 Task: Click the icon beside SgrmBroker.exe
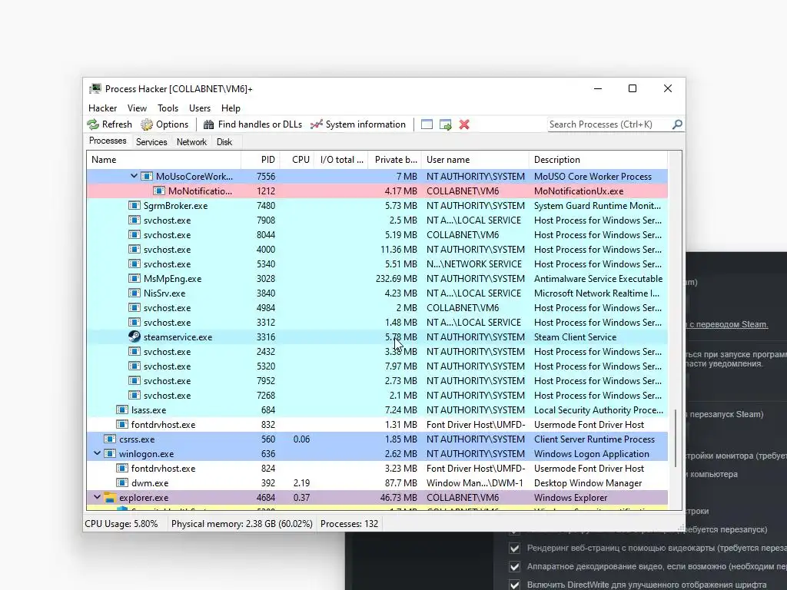pos(134,206)
